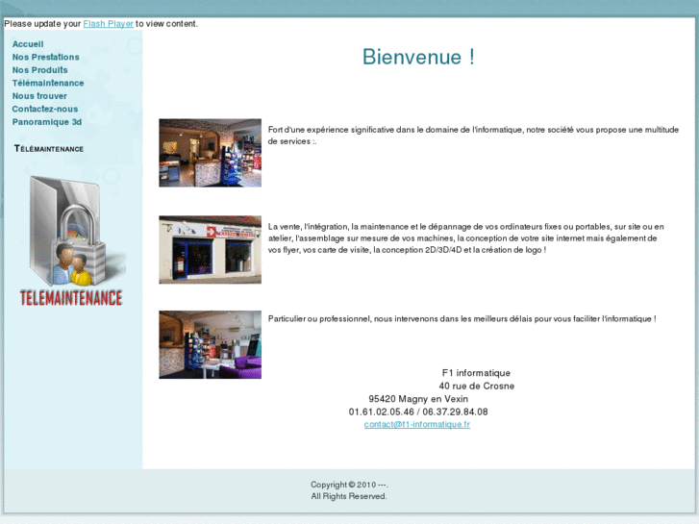The height and width of the screenshot is (524, 699).
Task: Click the F1 informatique company name
Action: pos(476,373)
